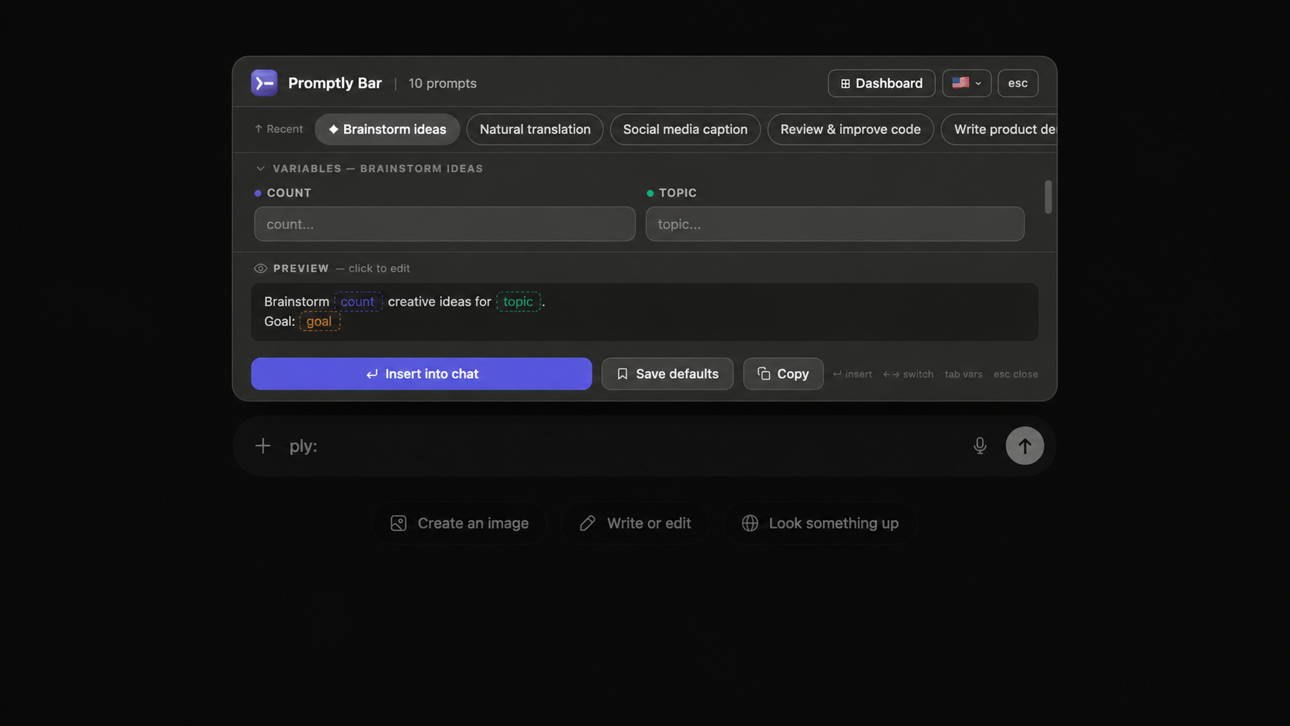Start voice input with microphone icon
Image resolution: width=1290 pixels, height=726 pixels.
(x=980, y=446)
